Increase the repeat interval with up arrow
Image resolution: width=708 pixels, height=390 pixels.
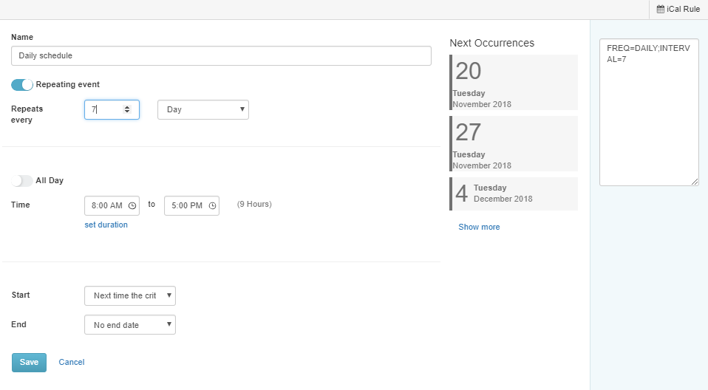(127, 107)
